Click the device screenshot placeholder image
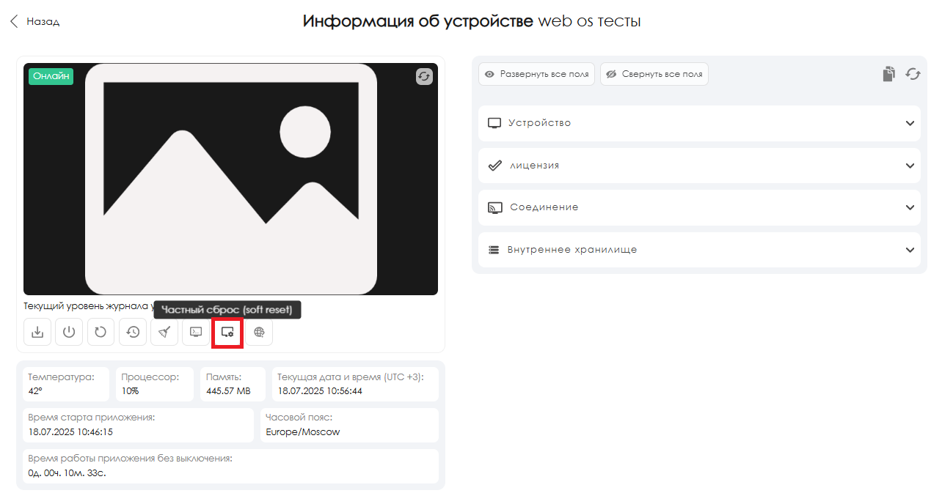Image resolution: width=931 pixels, height=493 pixels. (x=230, y=179)
